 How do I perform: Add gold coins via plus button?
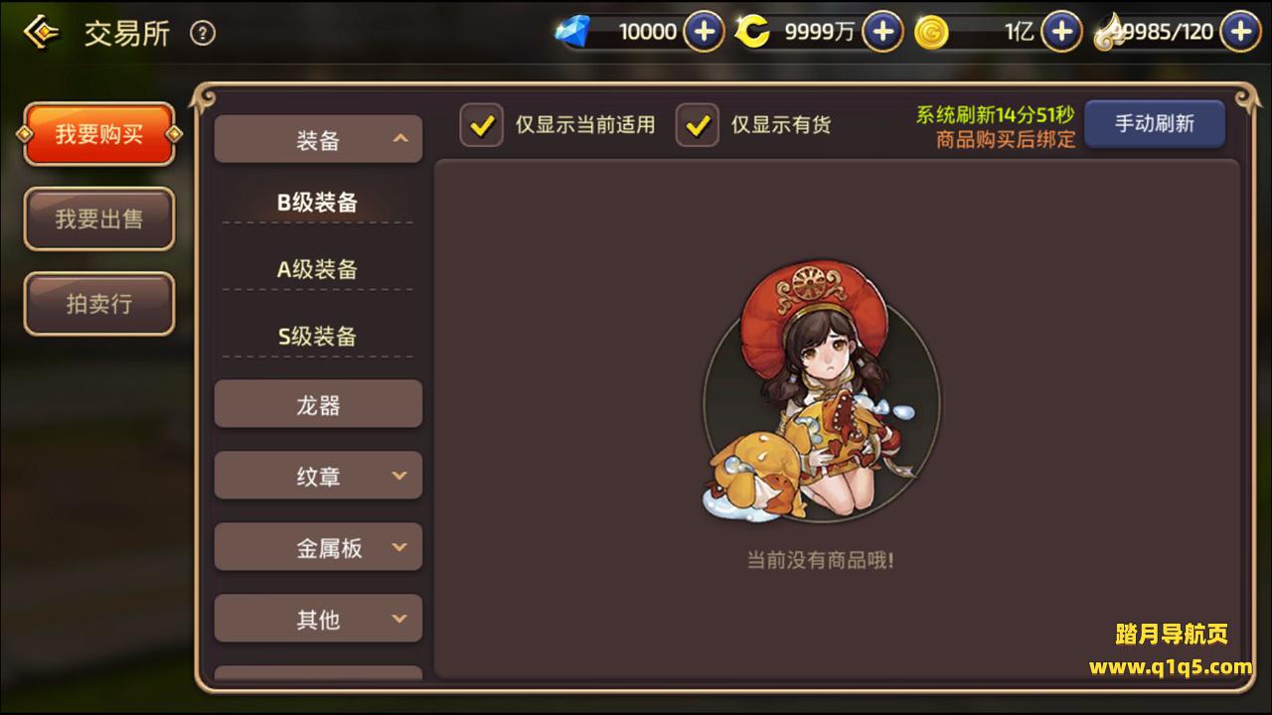pyautogui.click(x=1061, y=32)
